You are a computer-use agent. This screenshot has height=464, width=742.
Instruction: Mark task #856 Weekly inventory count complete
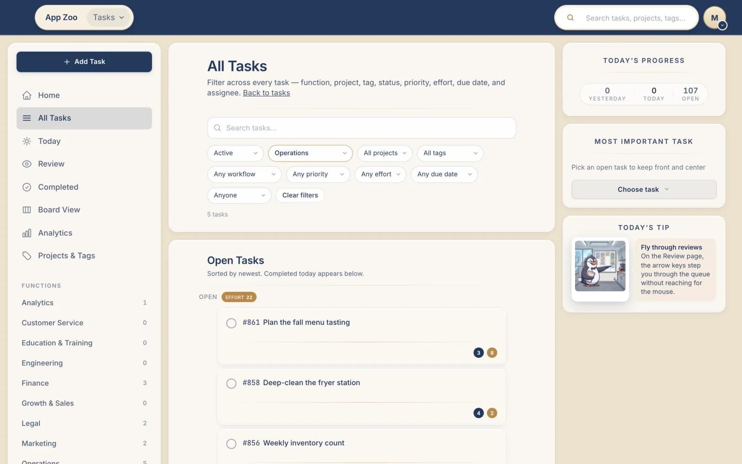231,444
